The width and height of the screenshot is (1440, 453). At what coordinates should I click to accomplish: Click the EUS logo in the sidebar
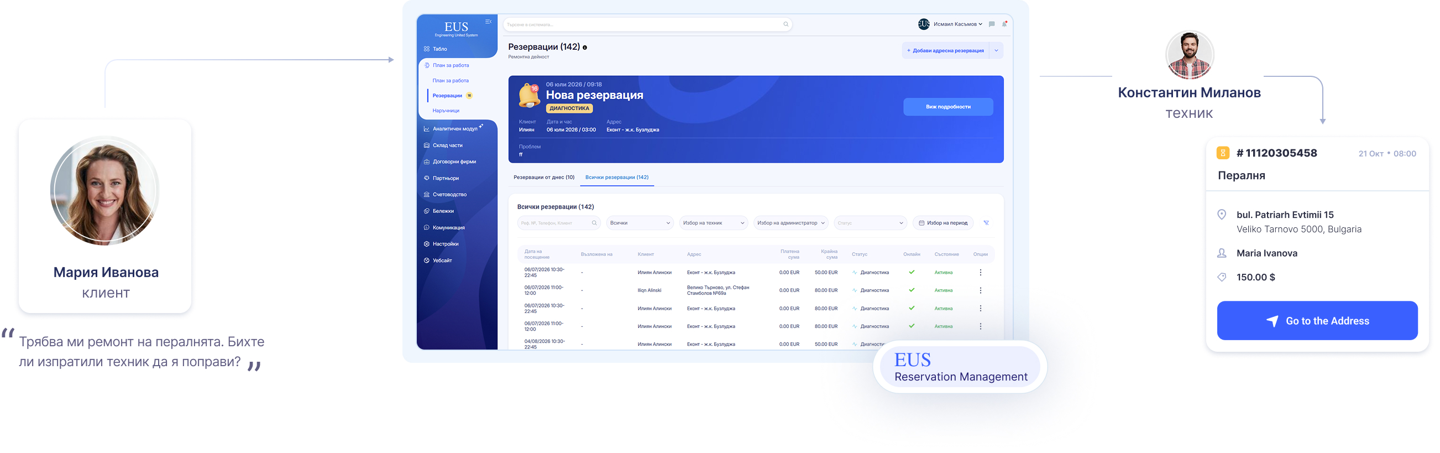456,29
